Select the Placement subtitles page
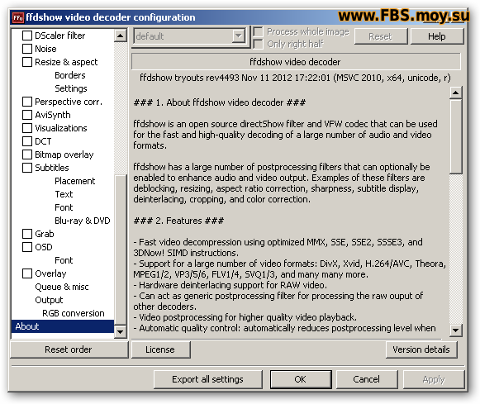 [x=74, y=181]
